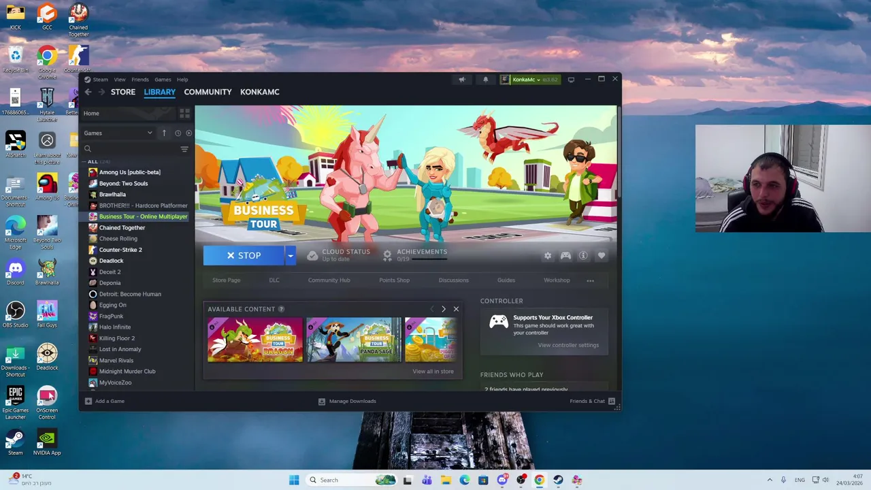Image resolution: width=871 pixels, height=490 pixels.
Task: Enter Big Picture mode via the monitor icon
Action: click(571, 80)
